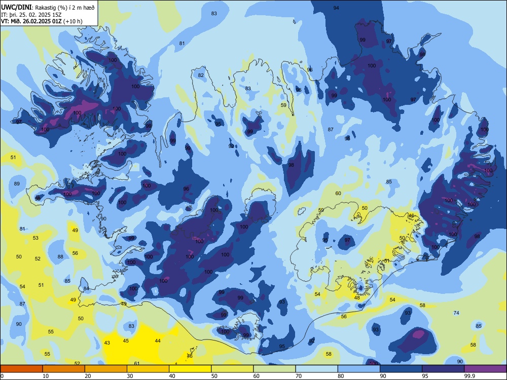Click the map value 88 in the west
Image resolution: width=507 pixels, height=380 pixels.
[x=60, y=256]
